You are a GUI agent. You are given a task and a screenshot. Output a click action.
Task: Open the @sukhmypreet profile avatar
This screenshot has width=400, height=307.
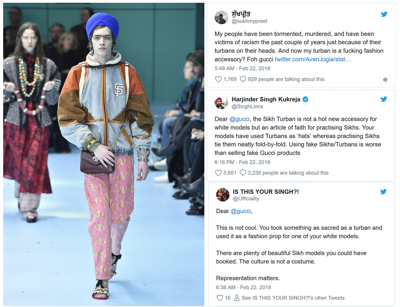221,17
